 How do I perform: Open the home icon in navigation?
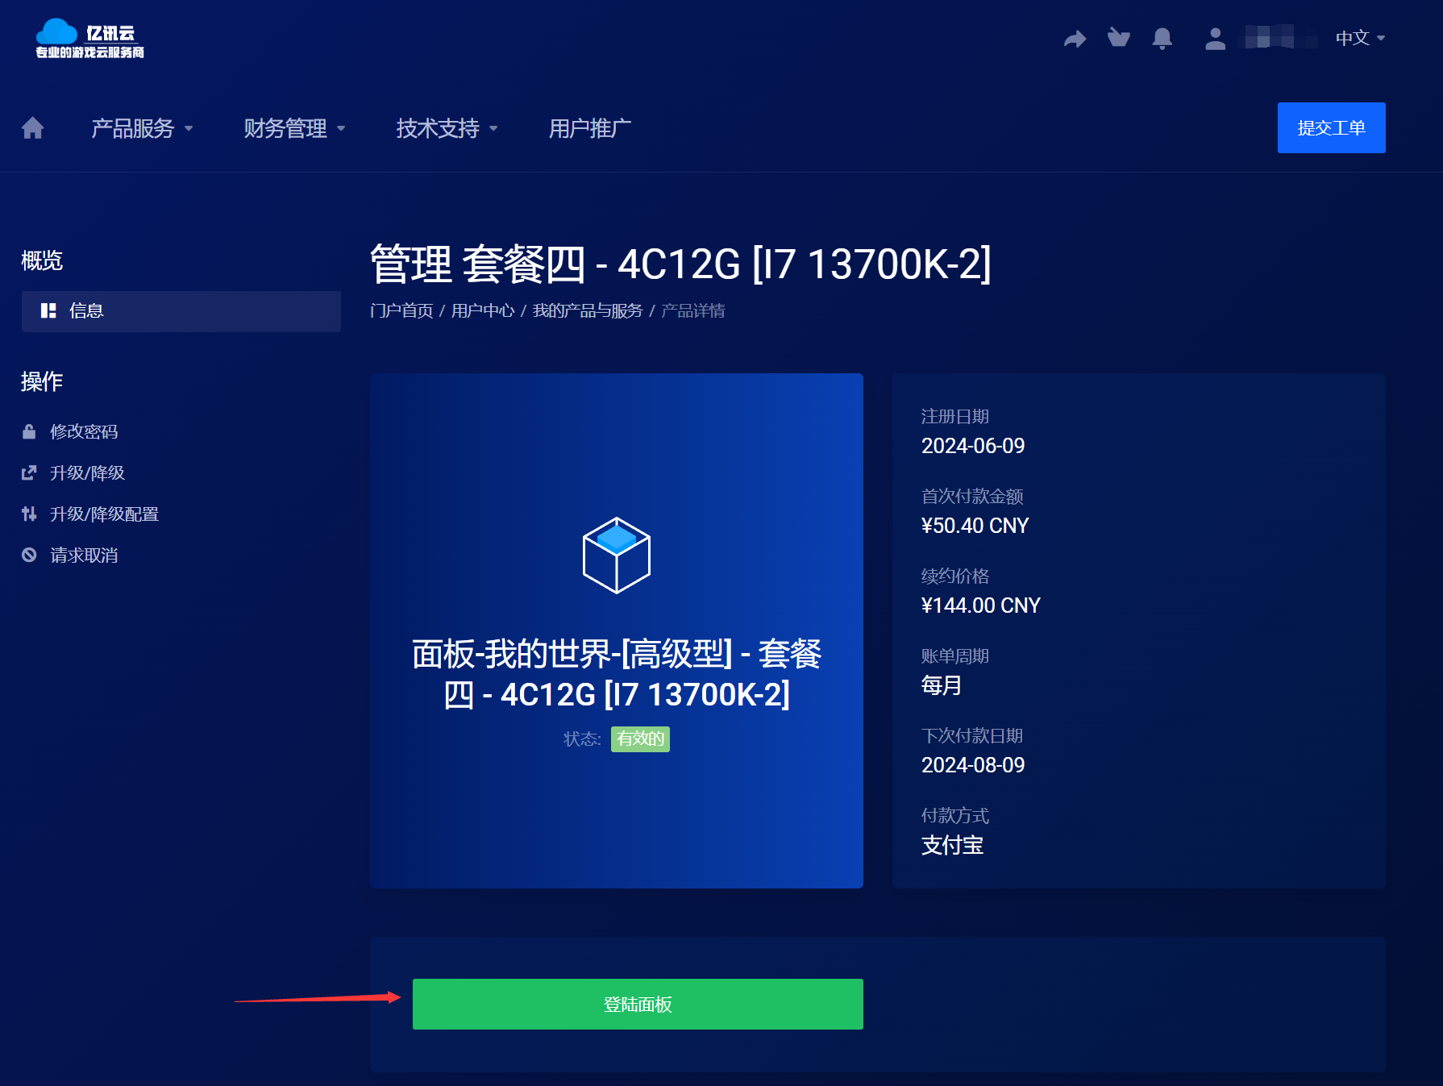click(33, 128)
